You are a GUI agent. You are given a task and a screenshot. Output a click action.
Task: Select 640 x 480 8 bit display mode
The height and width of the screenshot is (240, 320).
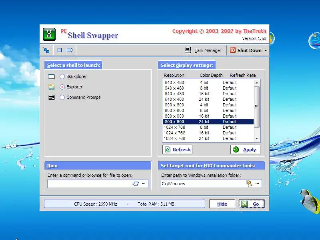click(x=208, y=88)
